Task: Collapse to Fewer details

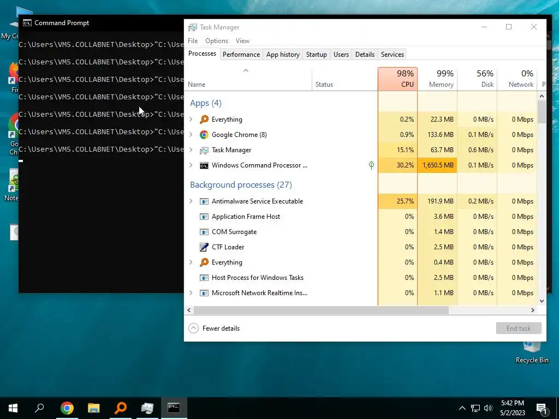Action: tap(214, 328)
